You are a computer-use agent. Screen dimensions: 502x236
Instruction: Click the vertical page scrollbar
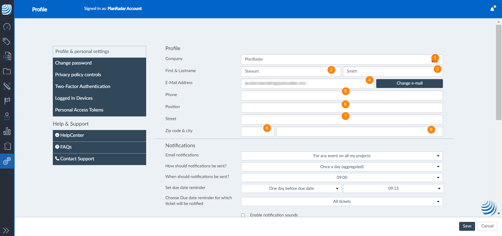(499, 73)
